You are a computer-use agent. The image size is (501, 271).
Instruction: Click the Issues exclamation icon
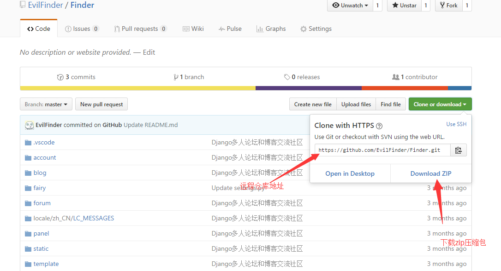(68, 29)
